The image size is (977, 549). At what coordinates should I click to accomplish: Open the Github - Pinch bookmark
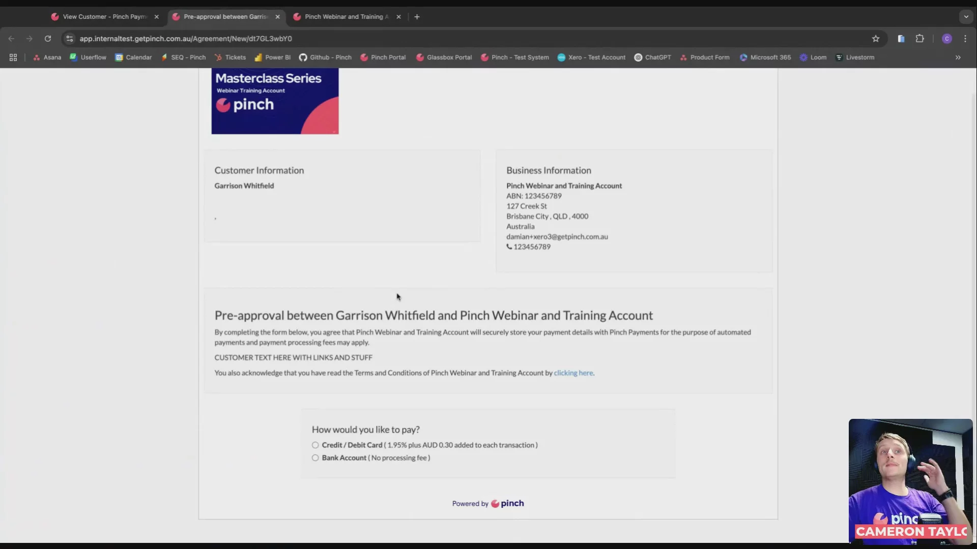point(325,57)
